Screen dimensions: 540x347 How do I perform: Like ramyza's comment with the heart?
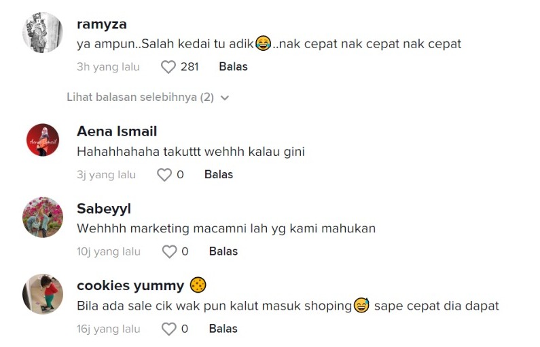coord(168,67)
